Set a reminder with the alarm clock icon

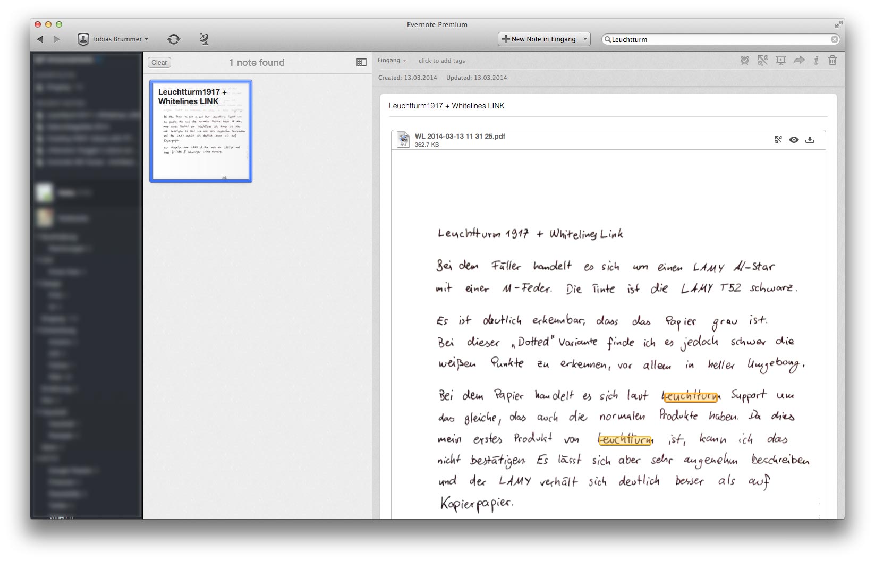pyautogui.click(x=745, y=61)
